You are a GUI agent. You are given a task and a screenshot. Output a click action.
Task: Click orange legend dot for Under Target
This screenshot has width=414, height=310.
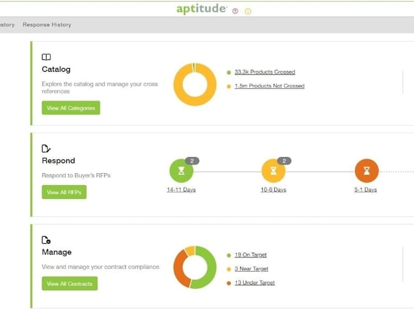[x=229, y=283]
